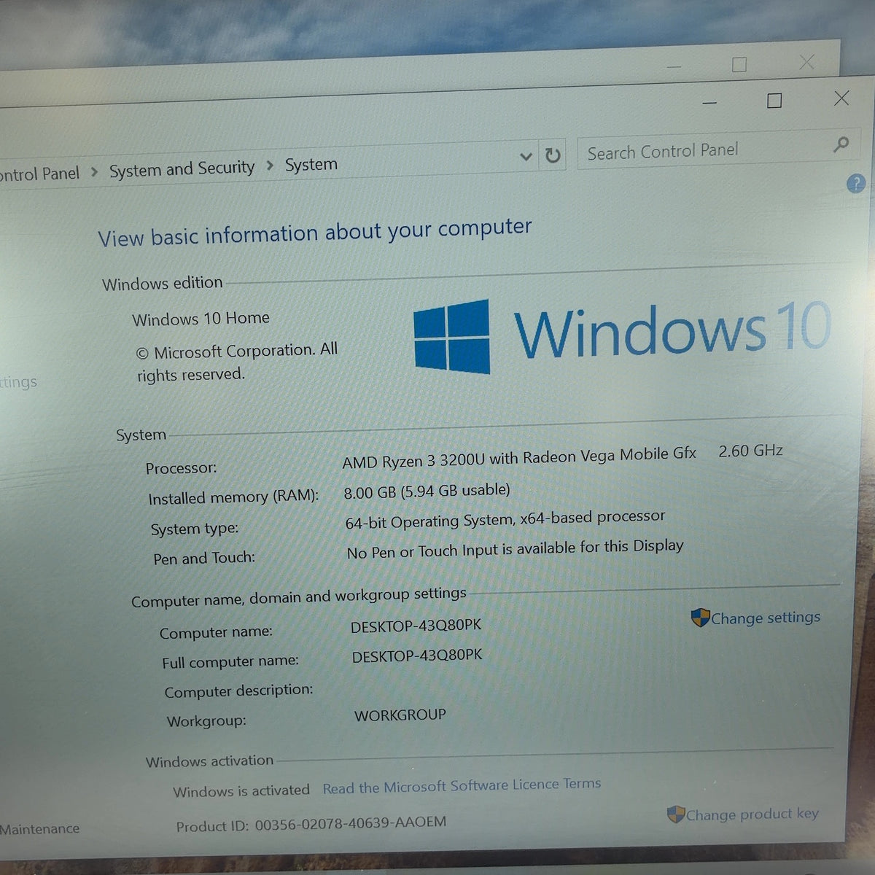Click the 8.00 GB (5.94 GB usable) value
Image resolution: width=875 pixels, height=875 pixels.
427,491
